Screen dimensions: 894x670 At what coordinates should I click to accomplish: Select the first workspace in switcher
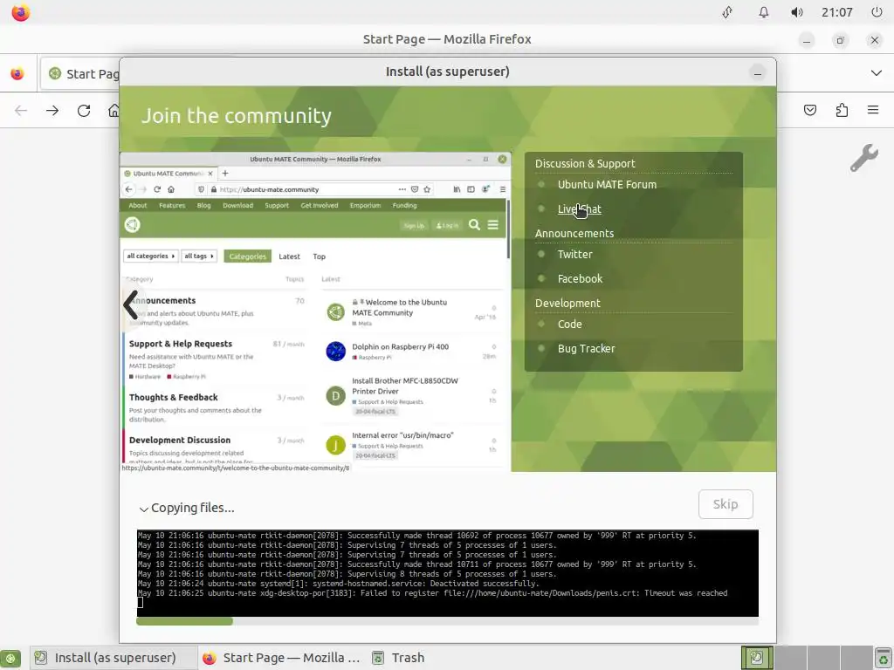(757, 658)
